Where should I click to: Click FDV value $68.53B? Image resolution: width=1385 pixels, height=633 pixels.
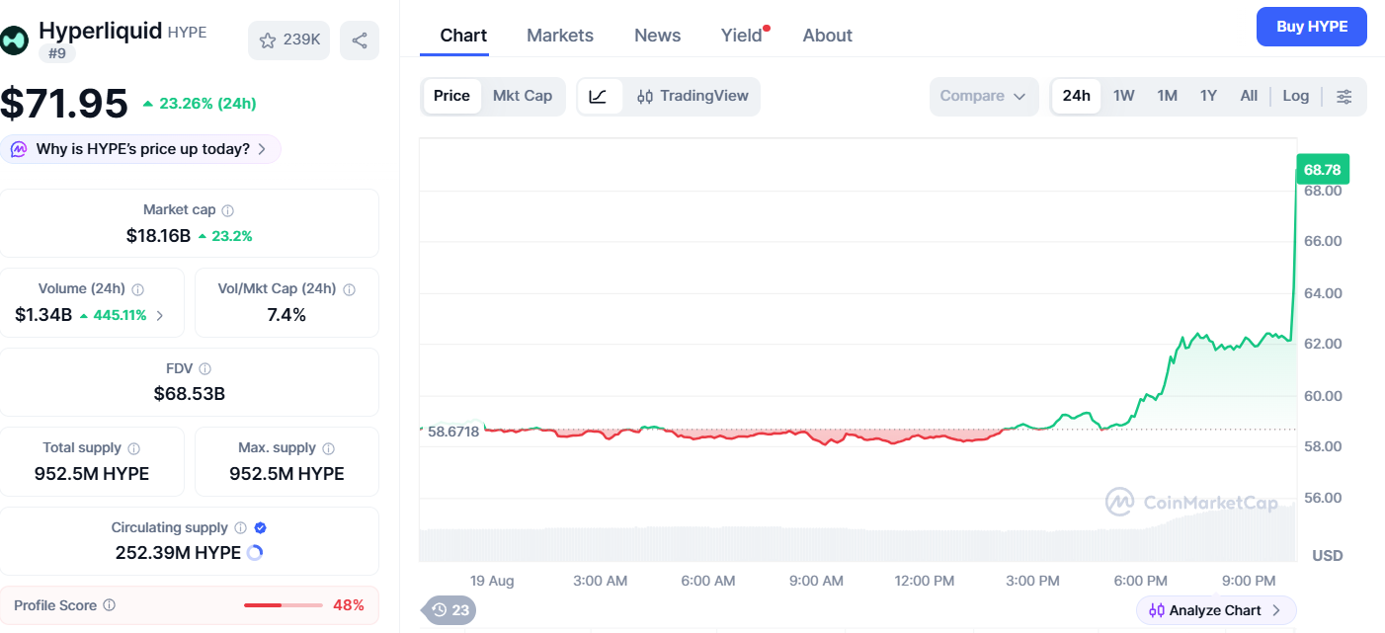pos(190,394)
